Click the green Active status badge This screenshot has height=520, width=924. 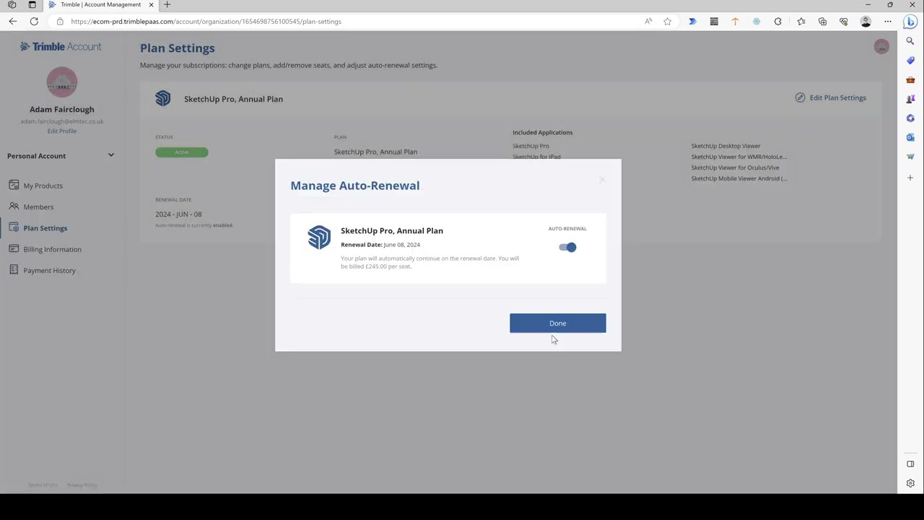pyautogui.click(x=181, y=152)
